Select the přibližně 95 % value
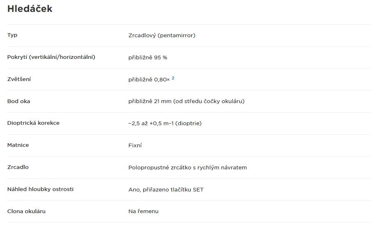Viewport: 389px width, 225px height. tap(147, 58)
